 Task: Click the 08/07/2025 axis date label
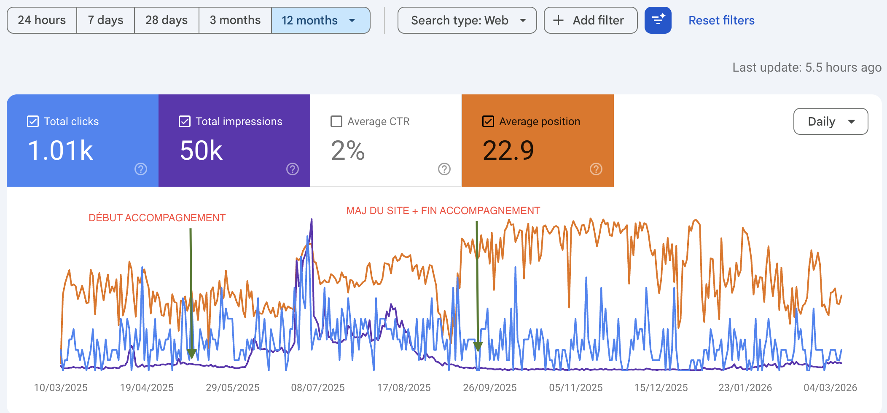pyautogui.click(x=318, y=388)
